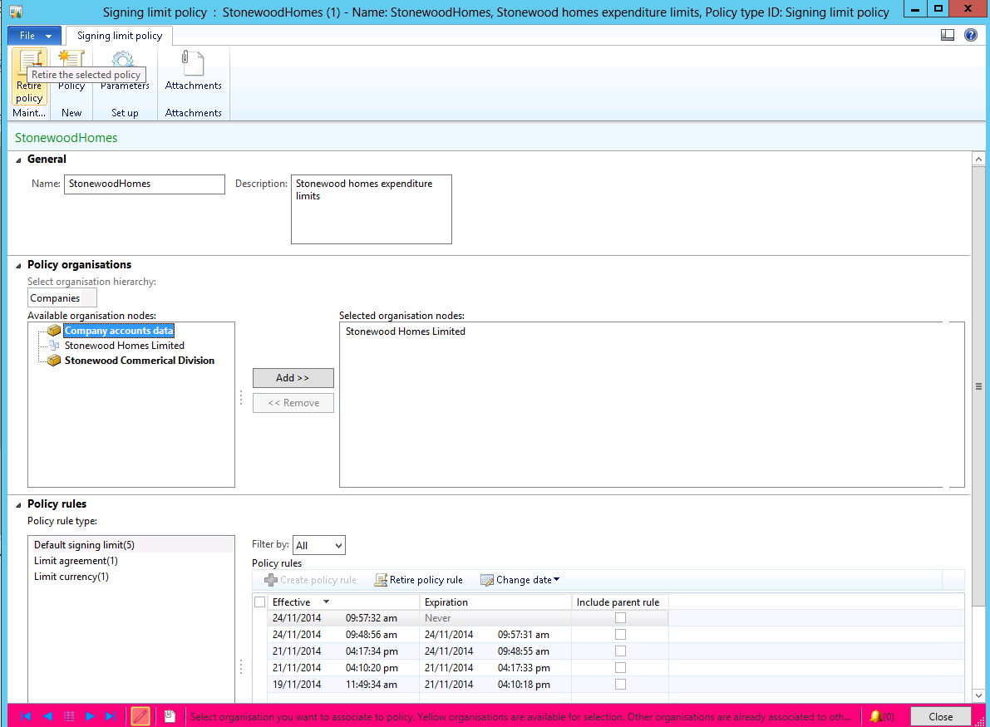Collapse the Policy organisations section
The width and height of the screenshot is (990, 727).
(x=18, y=266)
